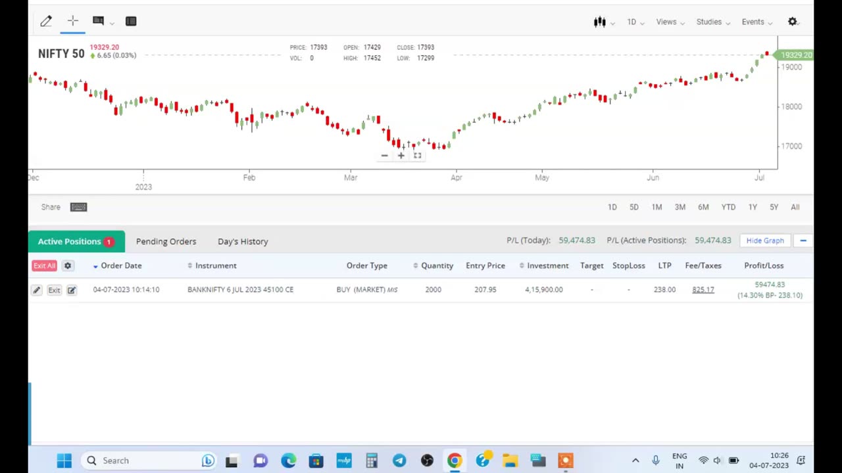Expand the Events dropdown

[757, 22]
